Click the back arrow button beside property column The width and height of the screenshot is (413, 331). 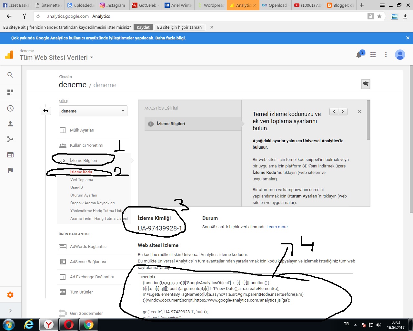(46, 111)
